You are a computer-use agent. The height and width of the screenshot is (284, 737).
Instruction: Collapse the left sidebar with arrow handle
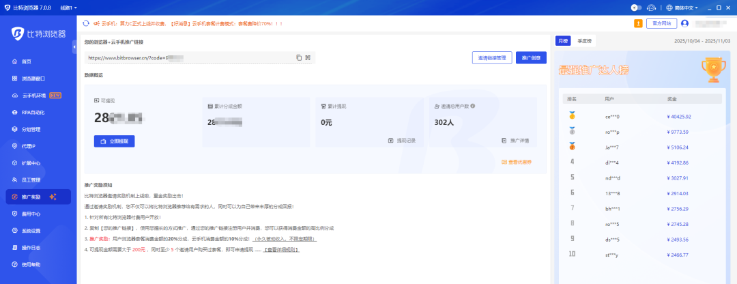(75, 46)
